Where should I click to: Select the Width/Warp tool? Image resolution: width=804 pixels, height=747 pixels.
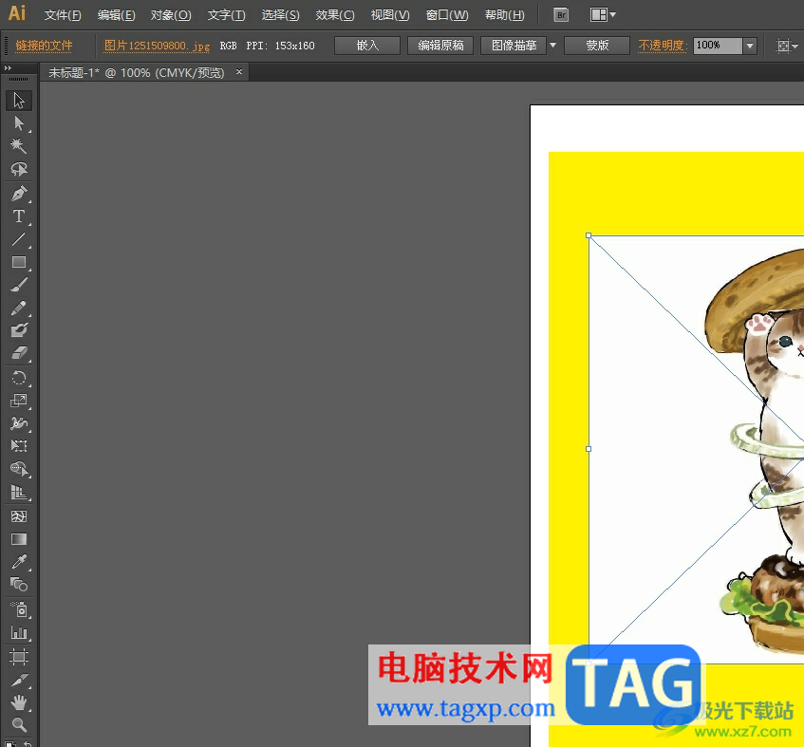tap(19, 423)
